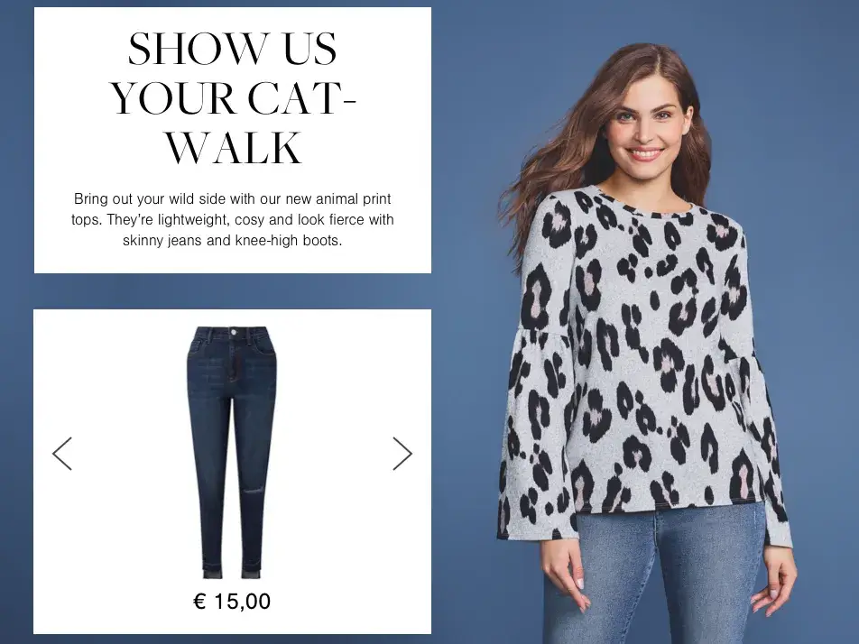Go to previous product with left arrow
This screenshot has height=644, width=859.
tap(62, 454)
